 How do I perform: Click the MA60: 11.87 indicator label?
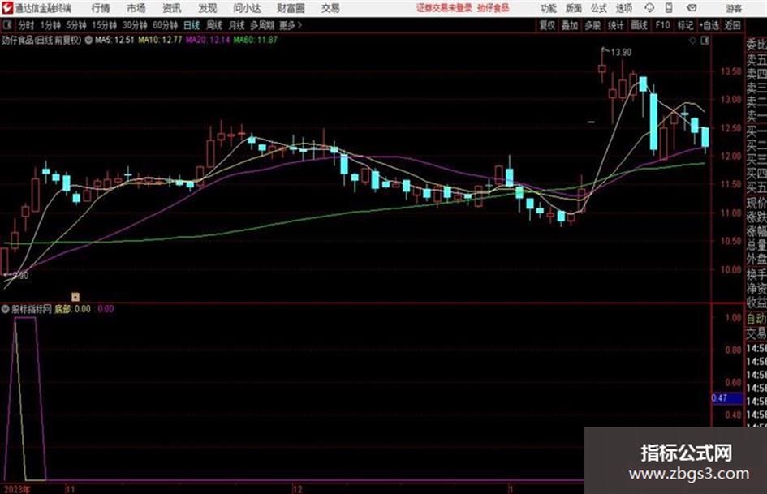(x=256, y=40)
